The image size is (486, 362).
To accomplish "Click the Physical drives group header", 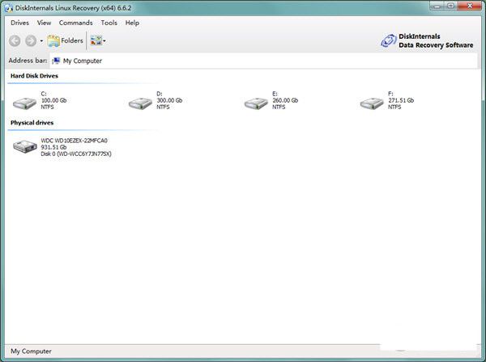I will coord(32,123).
